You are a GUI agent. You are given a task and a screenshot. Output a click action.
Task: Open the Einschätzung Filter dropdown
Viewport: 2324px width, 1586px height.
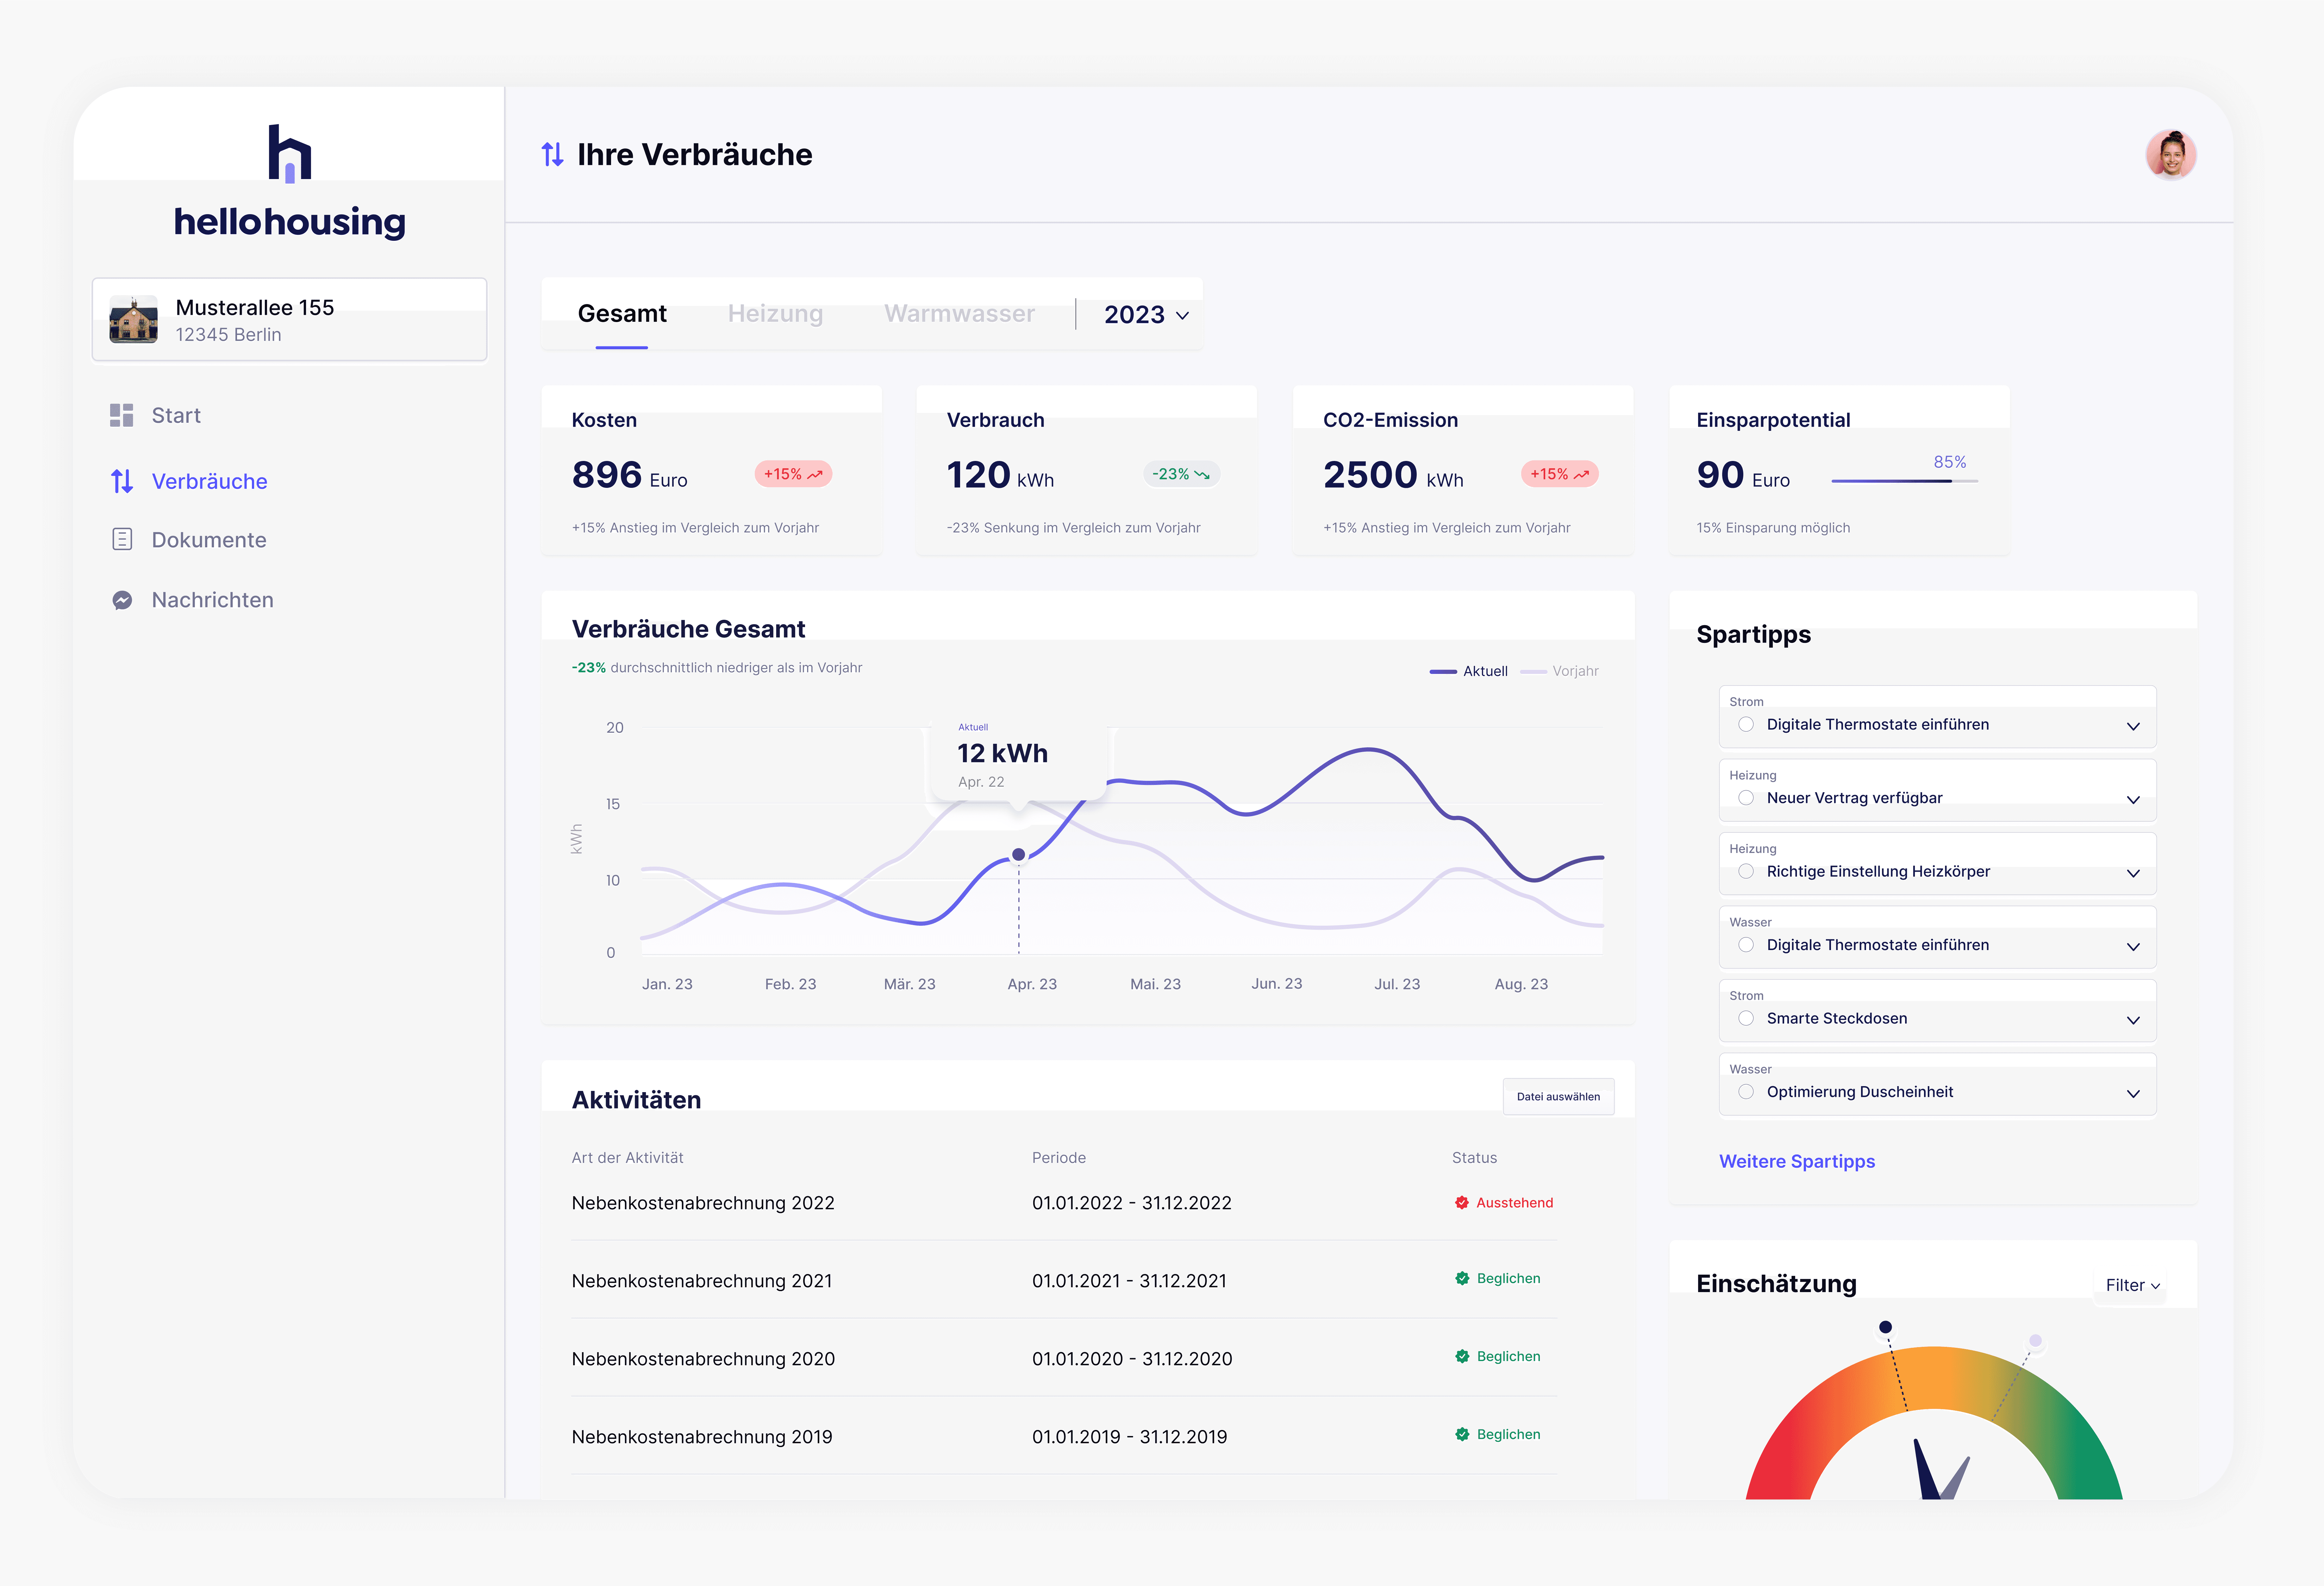tap(2132, 1286)
